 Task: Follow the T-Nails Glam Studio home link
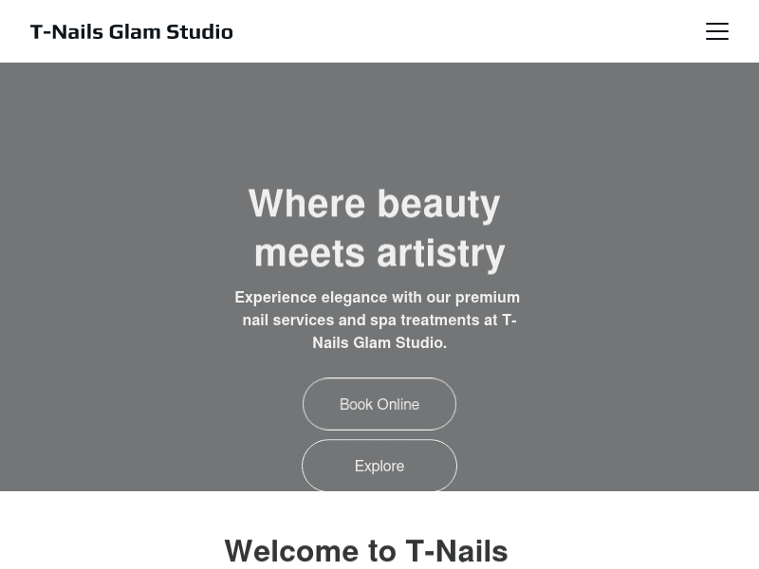click(131, 31)
